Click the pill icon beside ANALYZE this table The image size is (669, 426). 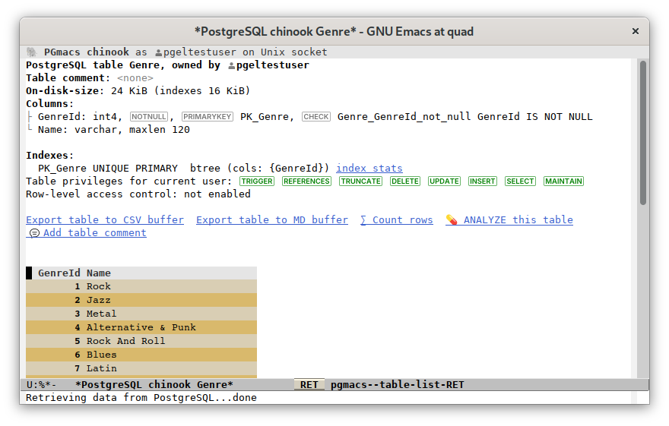[x=452, y=219]
